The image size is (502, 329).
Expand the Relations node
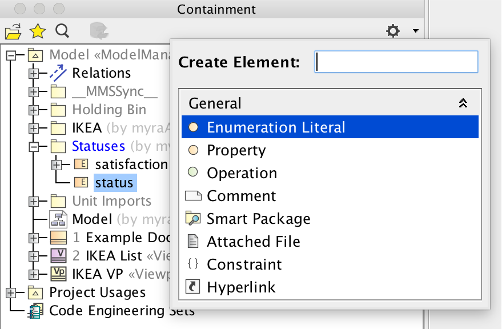(33, 73)
